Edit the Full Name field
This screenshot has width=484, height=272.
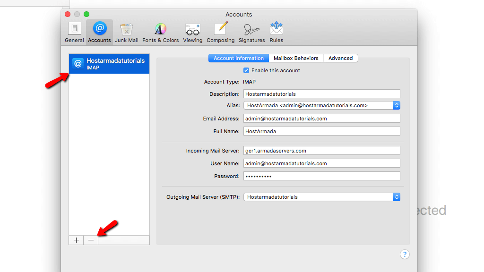[321, 131]
